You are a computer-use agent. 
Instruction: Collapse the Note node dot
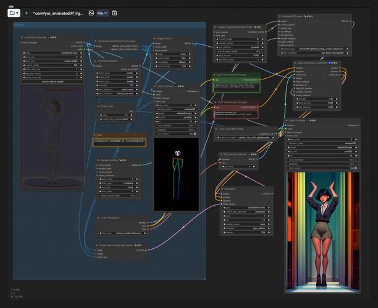[x=94, y=135]
